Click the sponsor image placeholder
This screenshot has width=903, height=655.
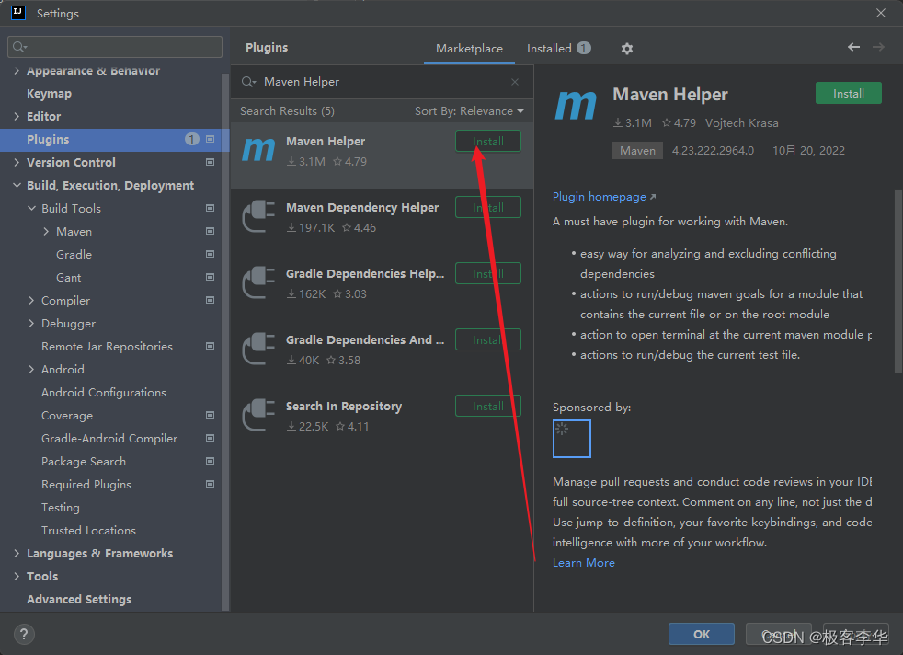coord(572,439)
